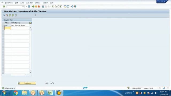The image size is (171, 96).
Task: Open the Selection menu
Action: point(30,3)
